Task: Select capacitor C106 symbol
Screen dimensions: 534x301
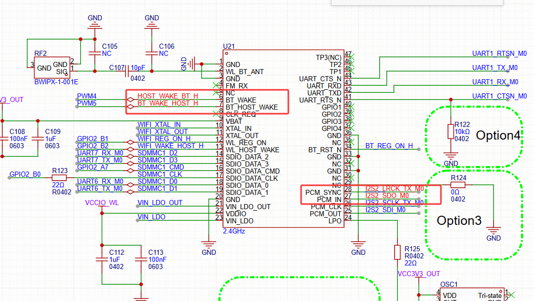Action: click(152, 53)
